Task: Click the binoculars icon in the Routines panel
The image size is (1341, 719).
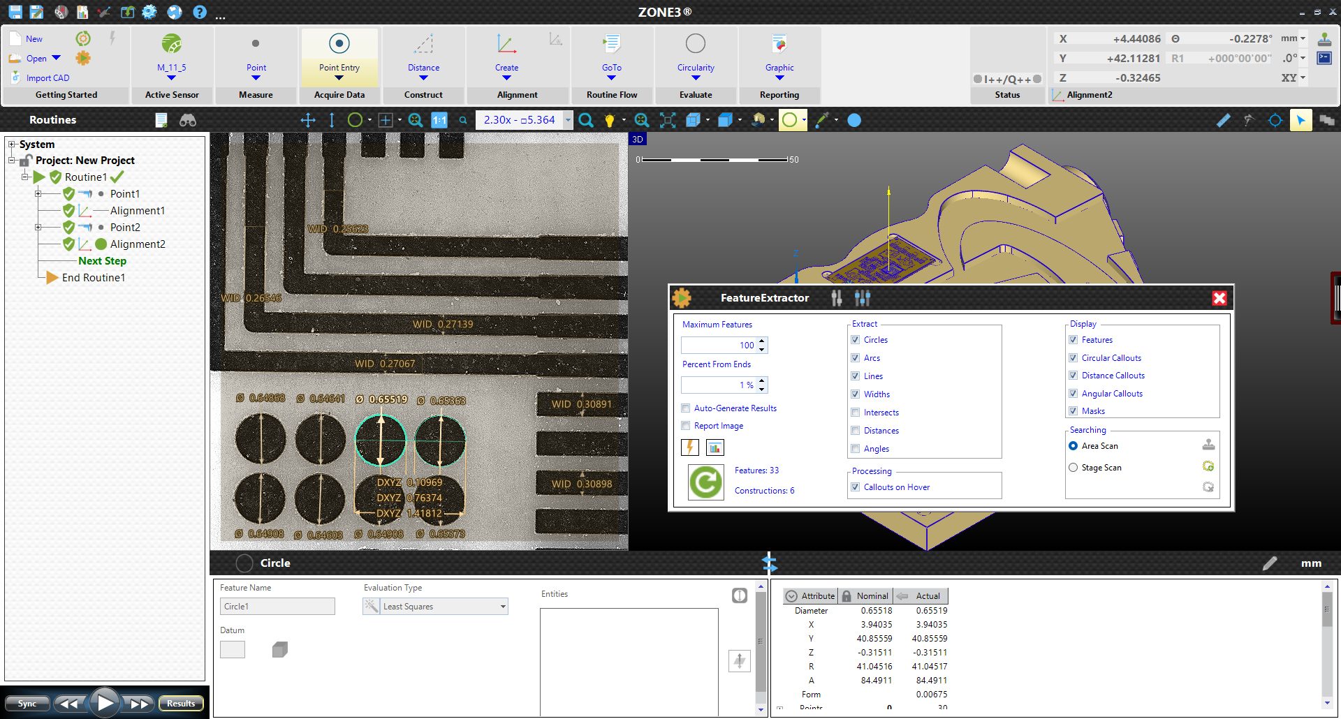Action: click(187, 120)
